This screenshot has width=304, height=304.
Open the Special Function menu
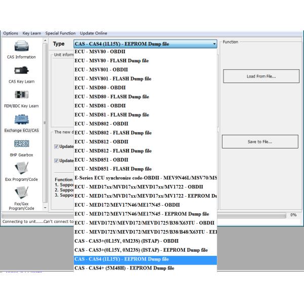pos(60,33)
